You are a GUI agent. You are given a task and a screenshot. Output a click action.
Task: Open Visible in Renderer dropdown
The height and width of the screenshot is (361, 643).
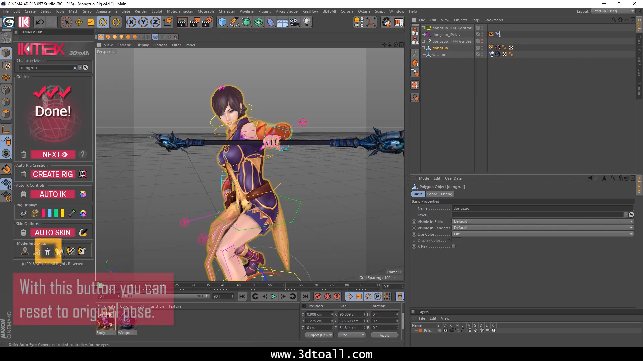click(x=543, y=228)
